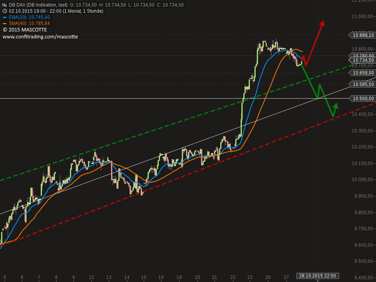Click the orange SMA(40) color marker
The width and height of the screenshot is (376, 282).
(x=5, y=24)
